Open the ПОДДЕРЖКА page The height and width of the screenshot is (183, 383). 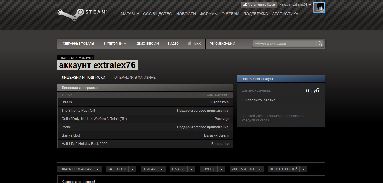tap(256, 14)
